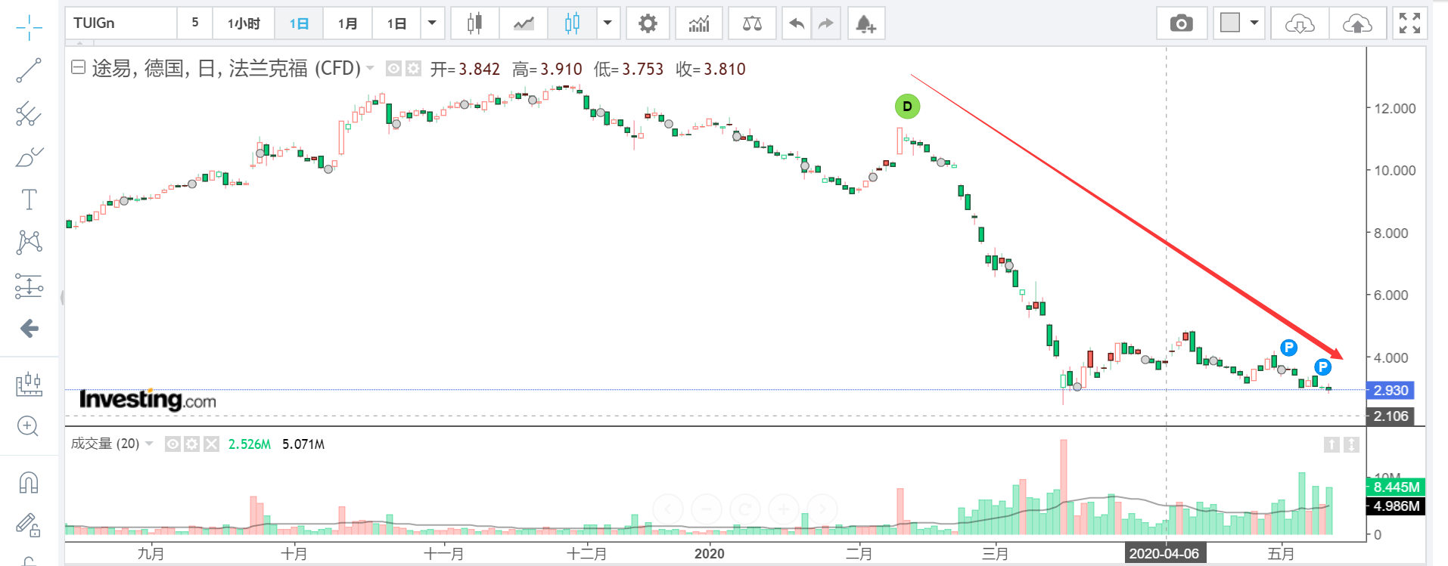Click the 途易, 德国, 日, 法兰克福 (CFD) title
Image resolution: width=1448 pixels, height=566 pixels.
point(226,69)
